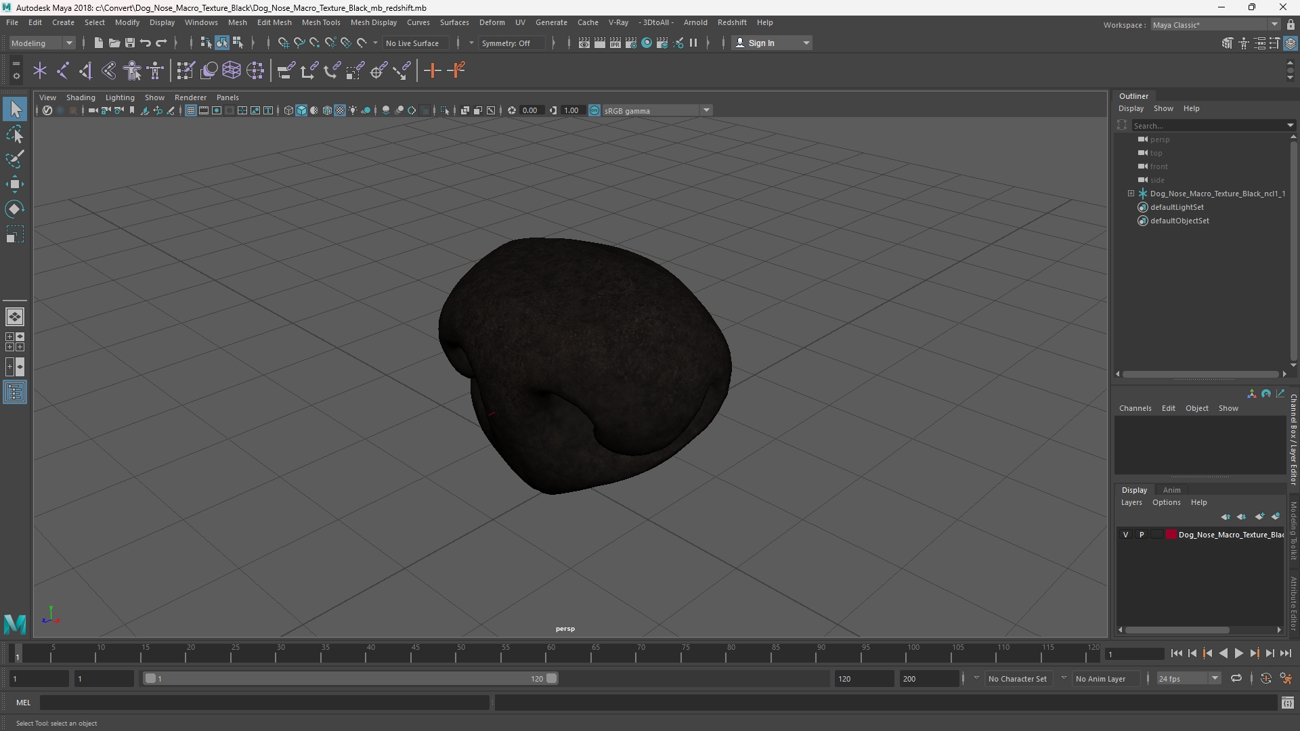Toggle the viewport grid display
The width and height of the screenshot is (1300, 731).
[x=191, y=110]
